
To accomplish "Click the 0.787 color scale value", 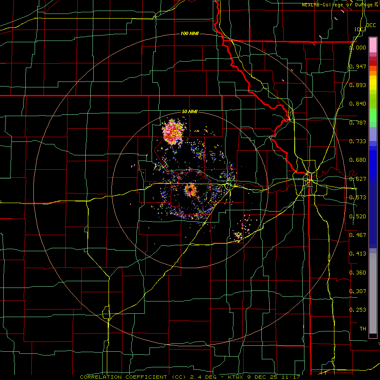I will coord(358,122).
